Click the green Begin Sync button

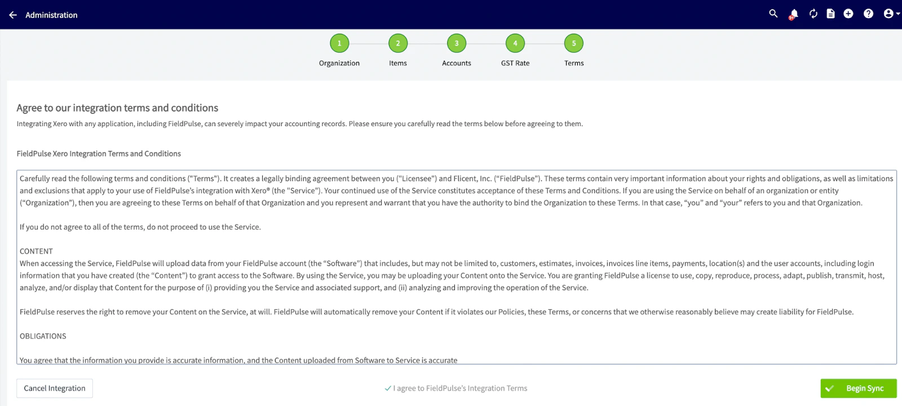[858, 389]
